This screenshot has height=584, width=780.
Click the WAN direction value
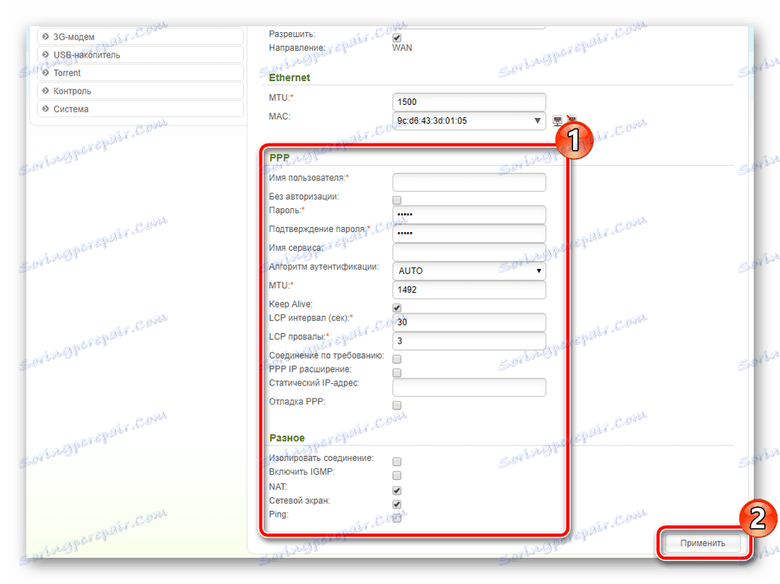(402, 48)
